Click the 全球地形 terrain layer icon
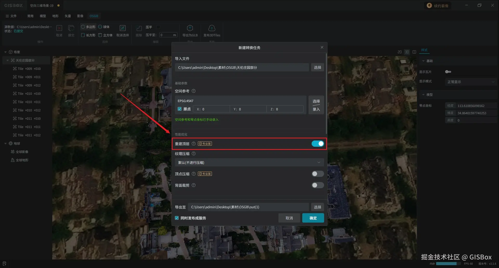Viewport: 499px width, 268px height. tap(13, 160)
